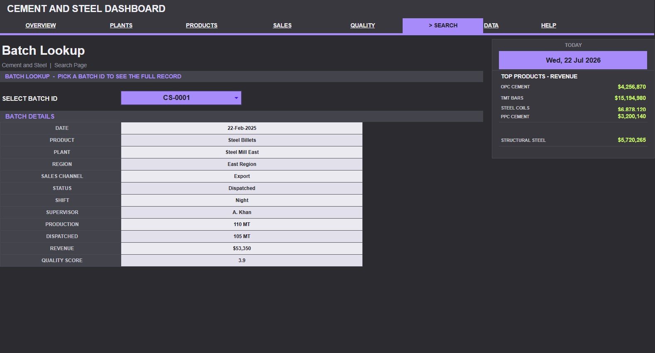This screenshot has height=353, width=655.
Task: Click Structural Steel revenue $5,720,265
Action: 632,140
